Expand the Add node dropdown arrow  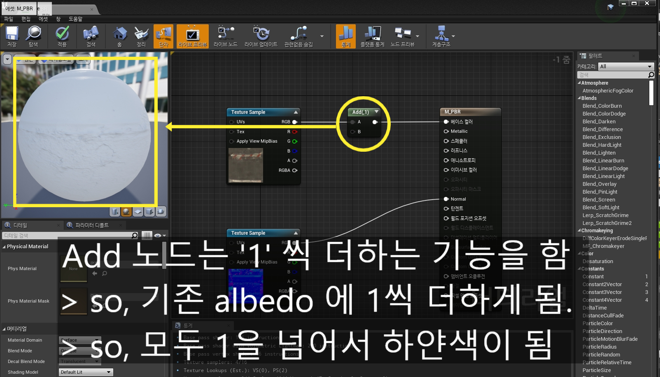[x=376, y=112]
